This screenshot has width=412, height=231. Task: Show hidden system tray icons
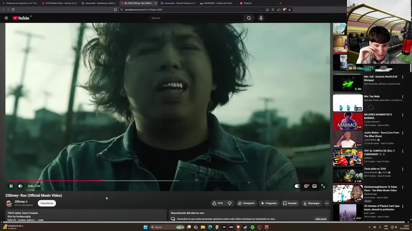(370, 227)
